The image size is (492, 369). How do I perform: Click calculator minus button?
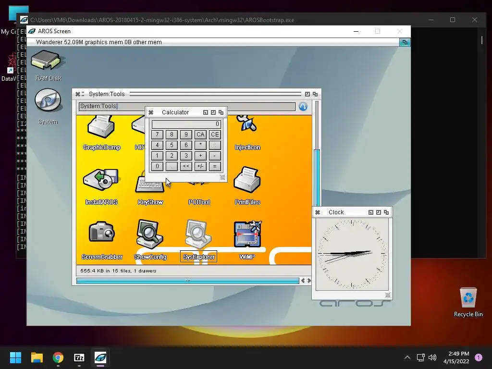215,156
